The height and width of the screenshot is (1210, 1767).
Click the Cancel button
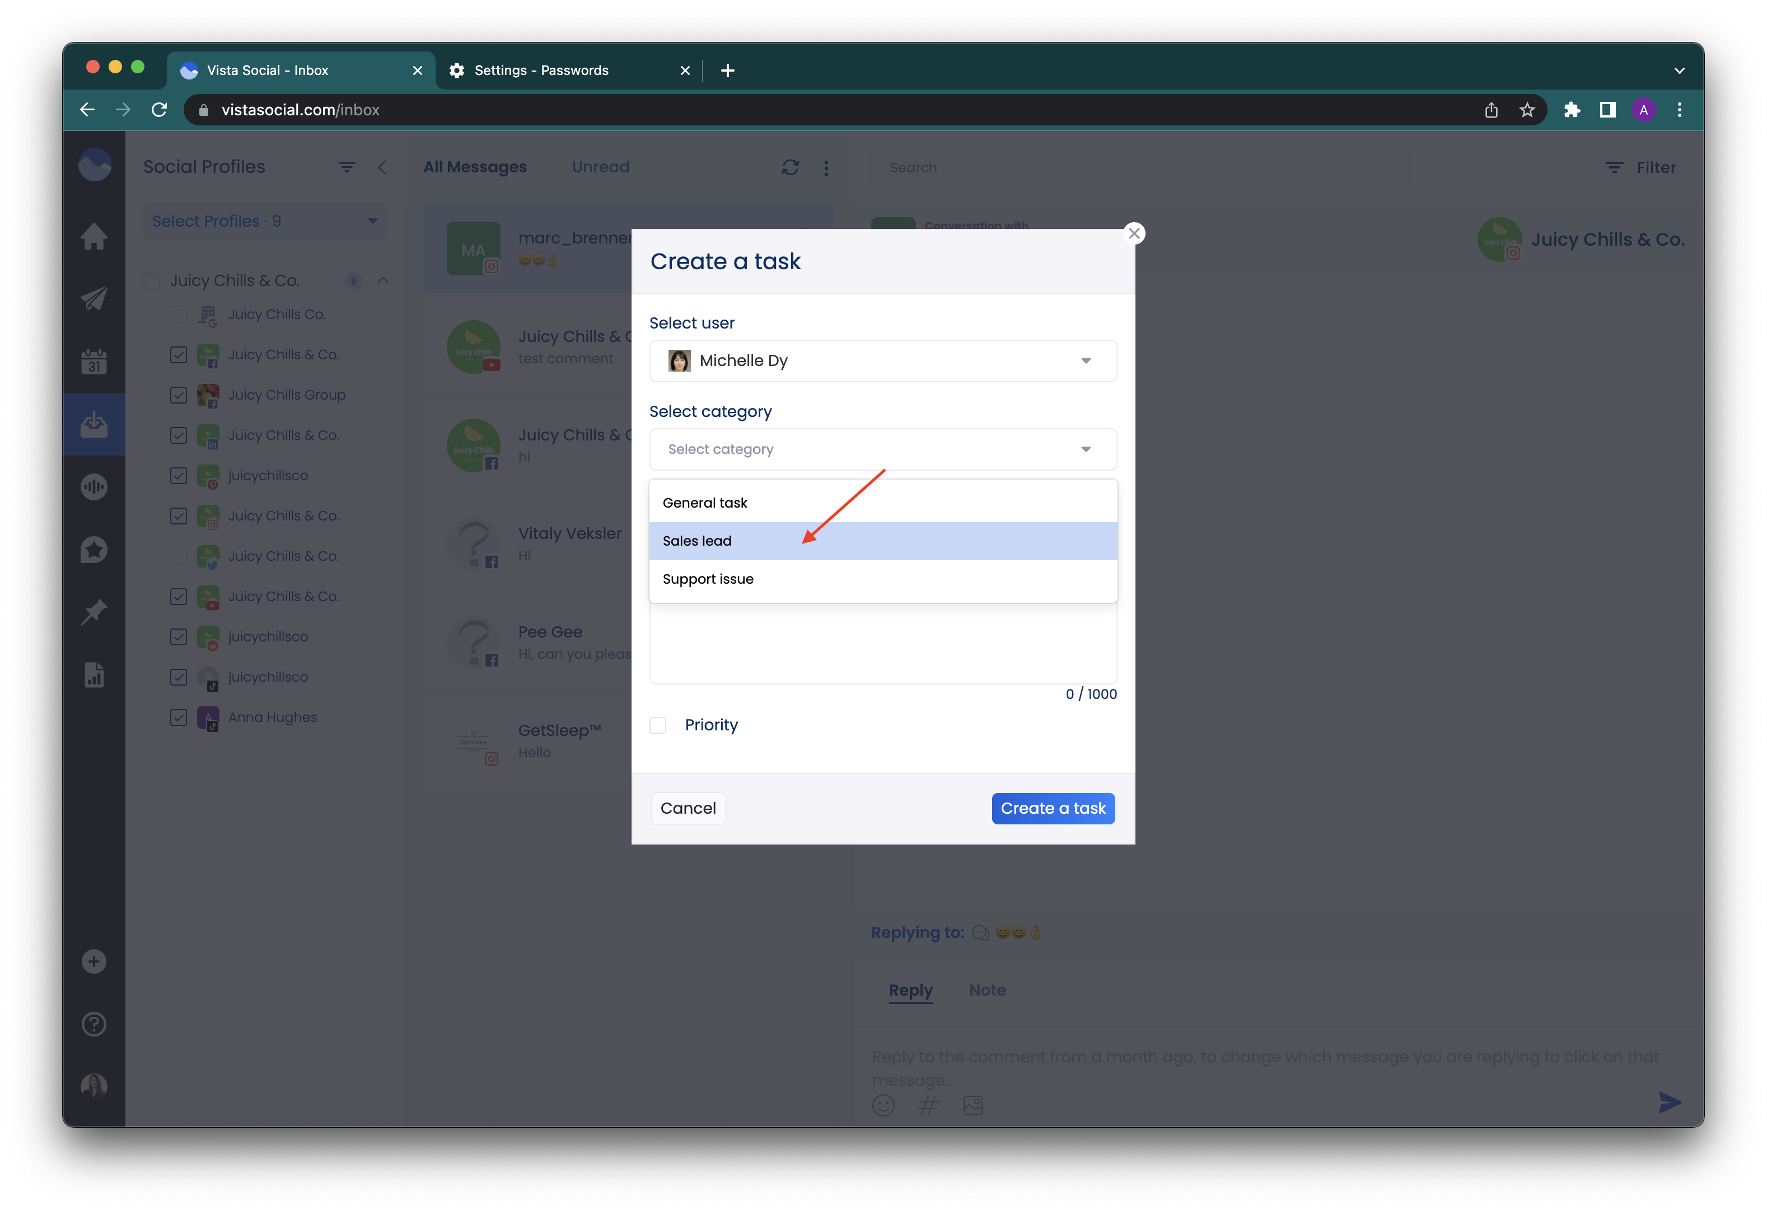[688, 809]
